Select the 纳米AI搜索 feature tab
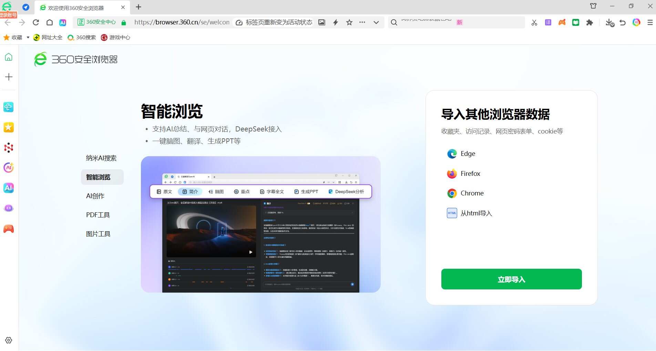656x351 pixels. click(x=101, y=158)
